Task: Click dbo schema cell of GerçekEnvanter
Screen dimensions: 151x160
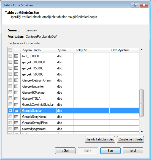Action: click(65, 86)
